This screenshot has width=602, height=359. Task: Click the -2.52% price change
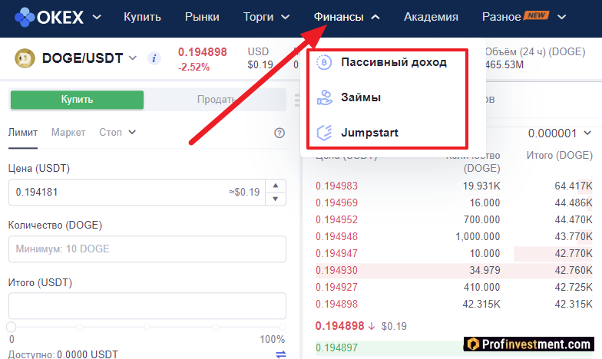point(193,68)
